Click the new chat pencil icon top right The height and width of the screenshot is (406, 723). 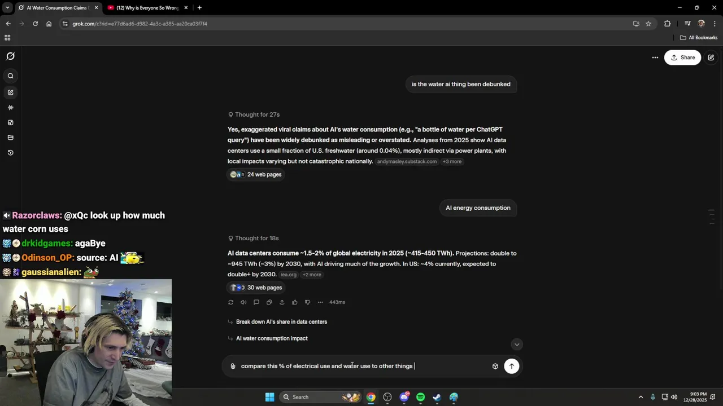point(711,58)
